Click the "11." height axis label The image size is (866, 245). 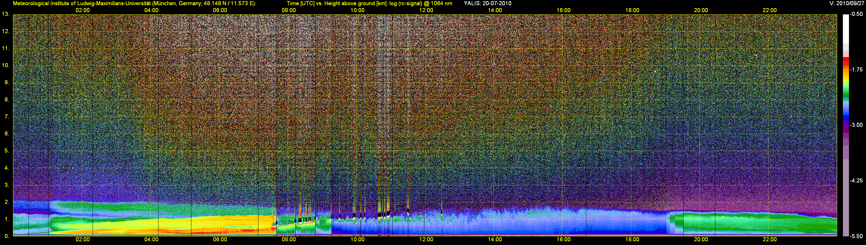tap(5, 49)
